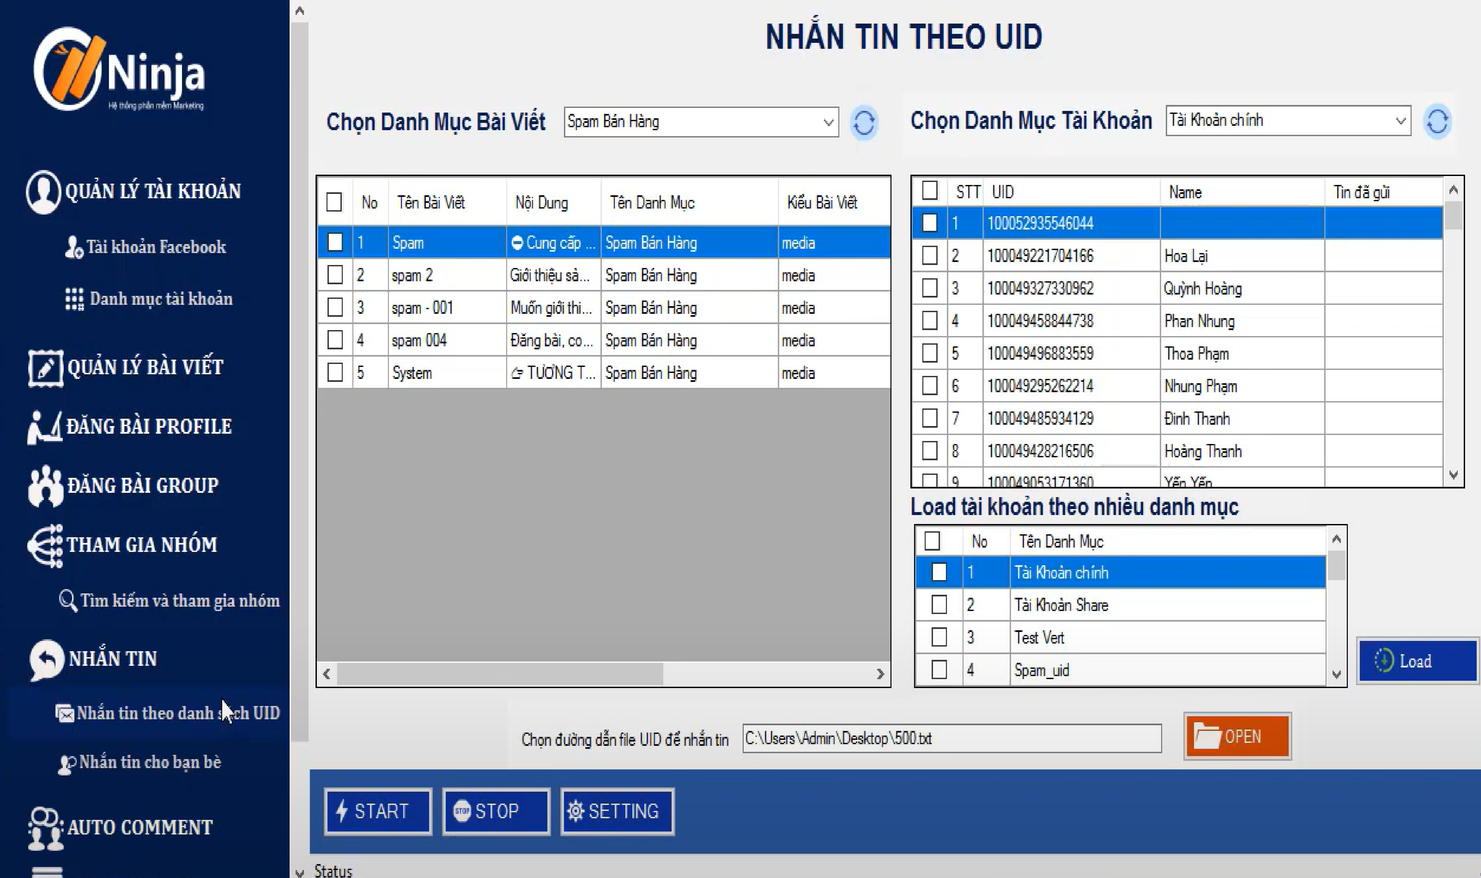Click the Nội Dung column header

pyautogui.click(x=553, y=202)
